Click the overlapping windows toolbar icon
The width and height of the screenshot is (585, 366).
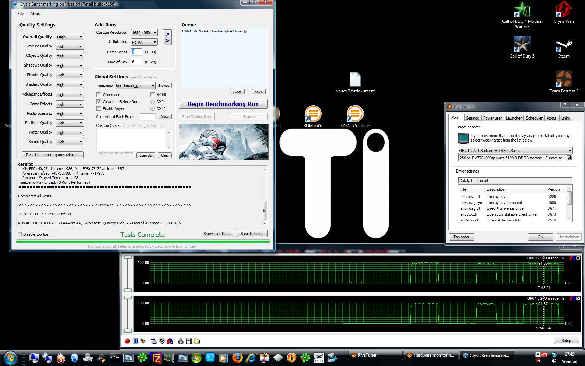(154, 341)
